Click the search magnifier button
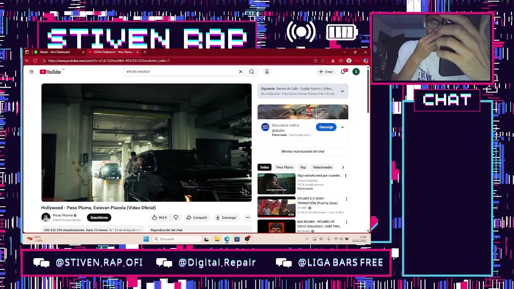This screenshot has width=514, height=289. (251, 71)
